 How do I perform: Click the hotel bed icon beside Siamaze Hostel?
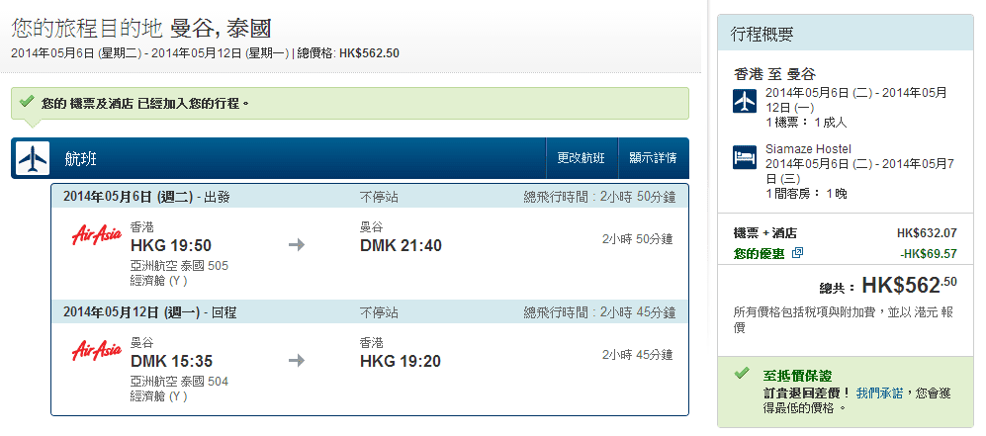coord(745,157)
